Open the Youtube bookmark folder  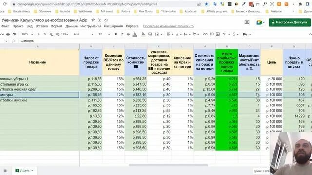click(63, 11)
